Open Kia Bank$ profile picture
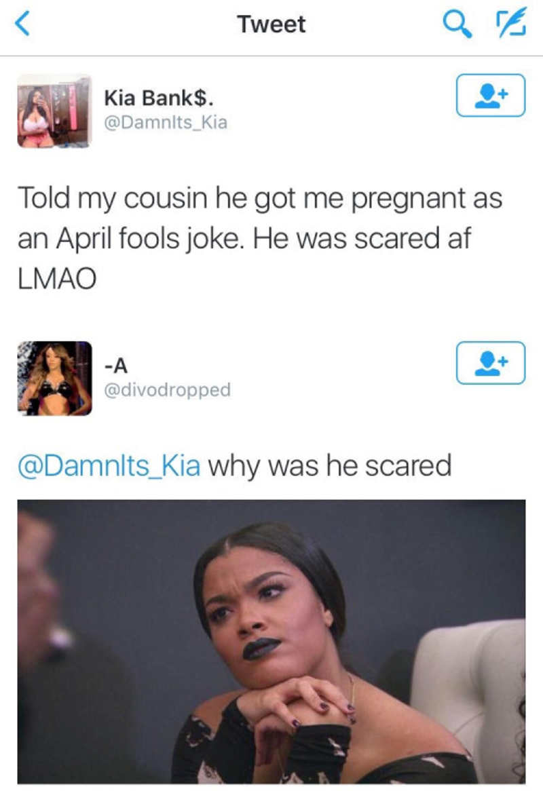543x791 pixels. point(54,111)
